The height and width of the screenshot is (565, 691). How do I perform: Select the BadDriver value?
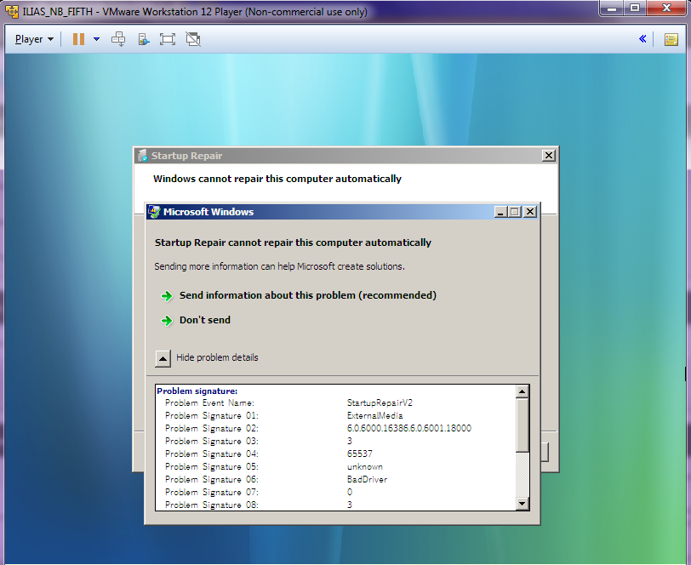tap(367, 479)
